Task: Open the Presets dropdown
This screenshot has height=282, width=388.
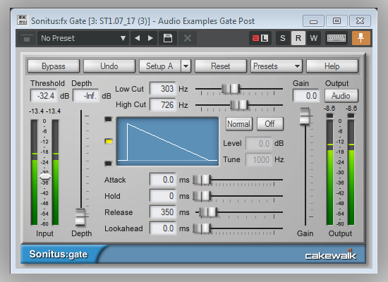Action: point(277,66)
